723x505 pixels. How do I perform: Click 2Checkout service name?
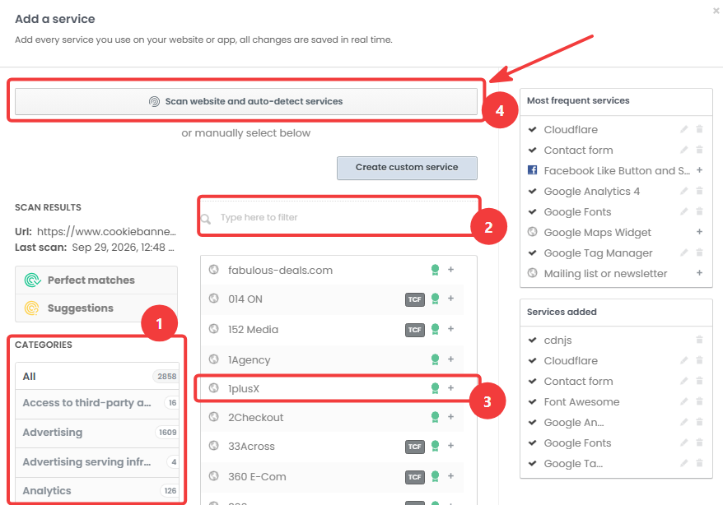tap(255, 418)
